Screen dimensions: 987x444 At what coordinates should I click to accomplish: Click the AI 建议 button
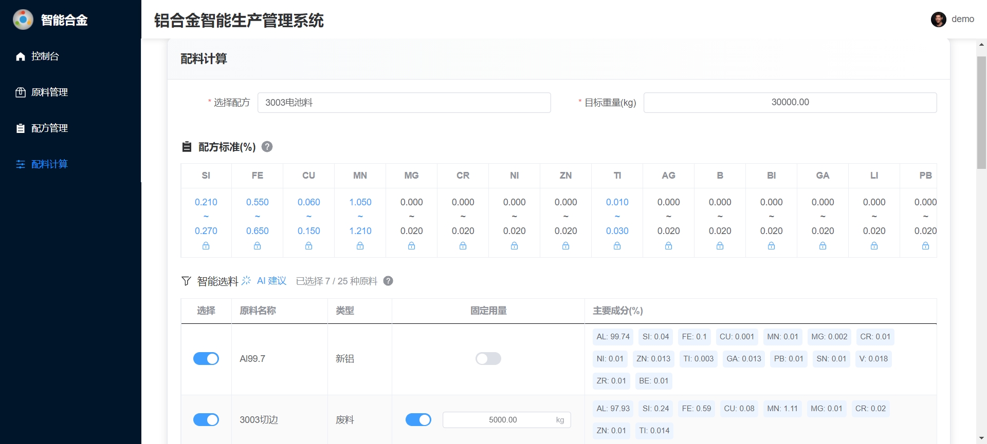tap(264, 281)
